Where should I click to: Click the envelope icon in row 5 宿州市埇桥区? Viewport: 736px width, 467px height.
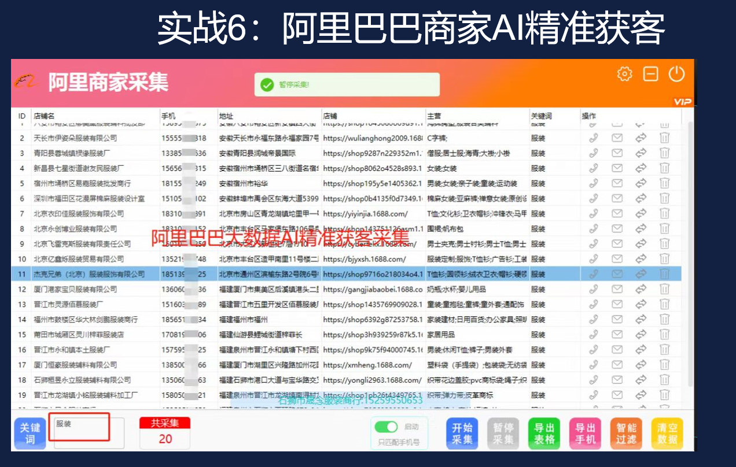point(617,183)
